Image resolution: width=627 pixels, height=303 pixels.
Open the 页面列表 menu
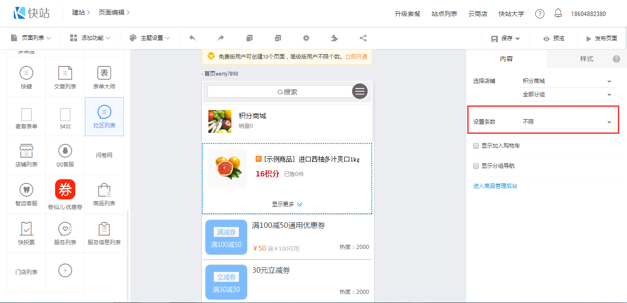pyautogui.click(x=31, y=38)
